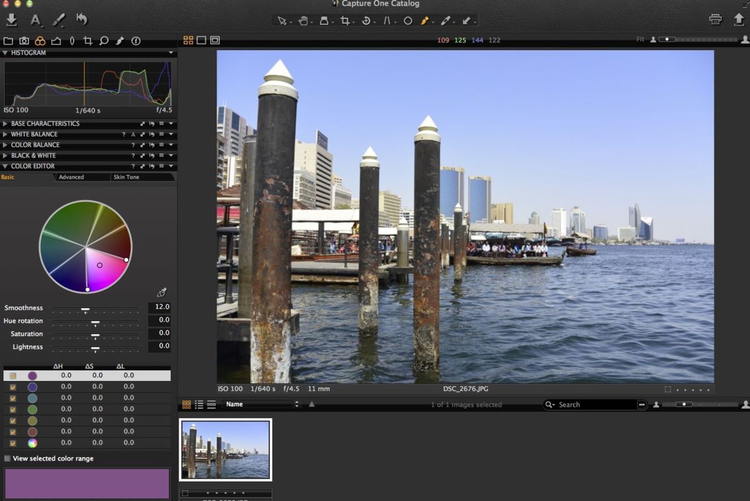Enable View selected color range
This screenshot has width=750, height=501.
pyautogui.click(x=7, y=459)
